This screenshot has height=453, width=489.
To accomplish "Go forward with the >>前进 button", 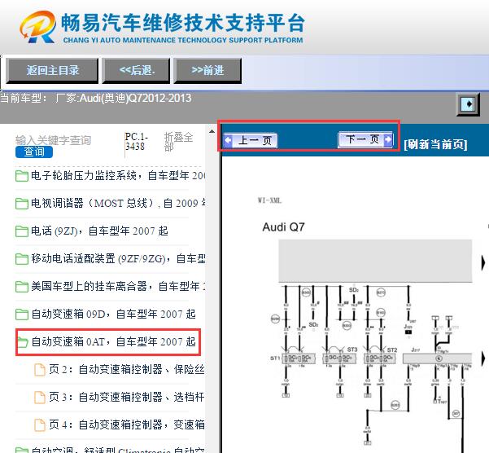I will 207,71.
